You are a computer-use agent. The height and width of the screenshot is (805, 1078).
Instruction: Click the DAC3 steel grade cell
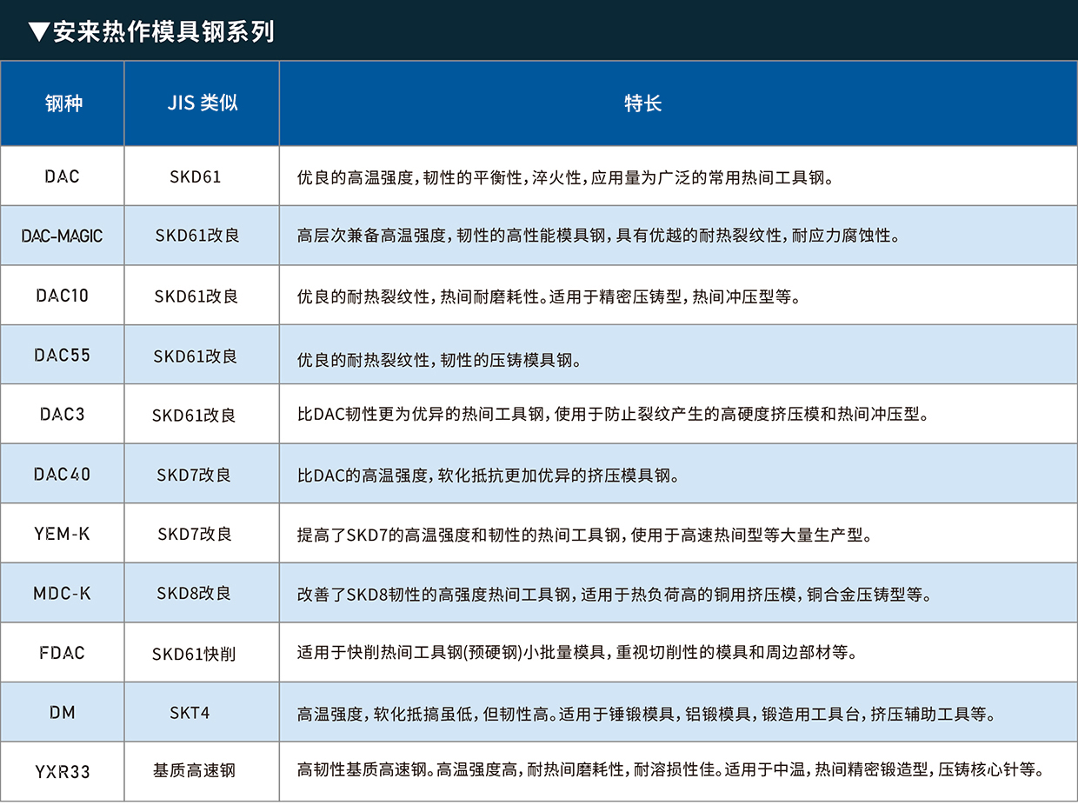(63, 414)
